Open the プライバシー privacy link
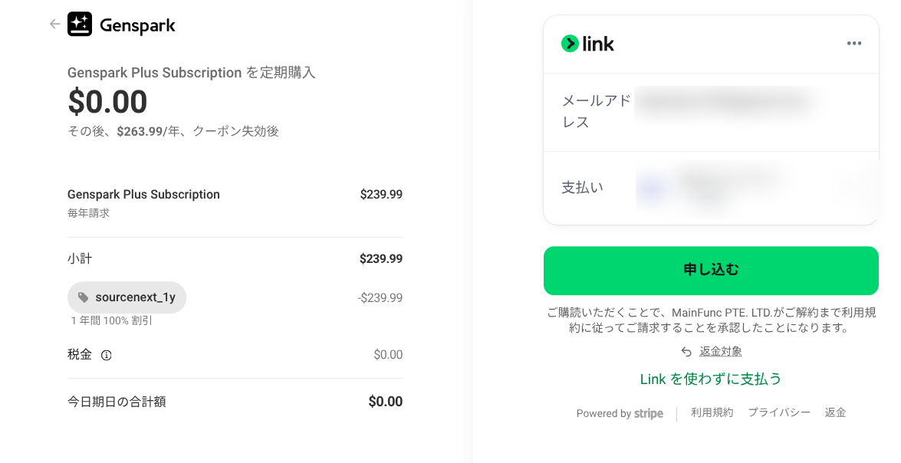 779,412
